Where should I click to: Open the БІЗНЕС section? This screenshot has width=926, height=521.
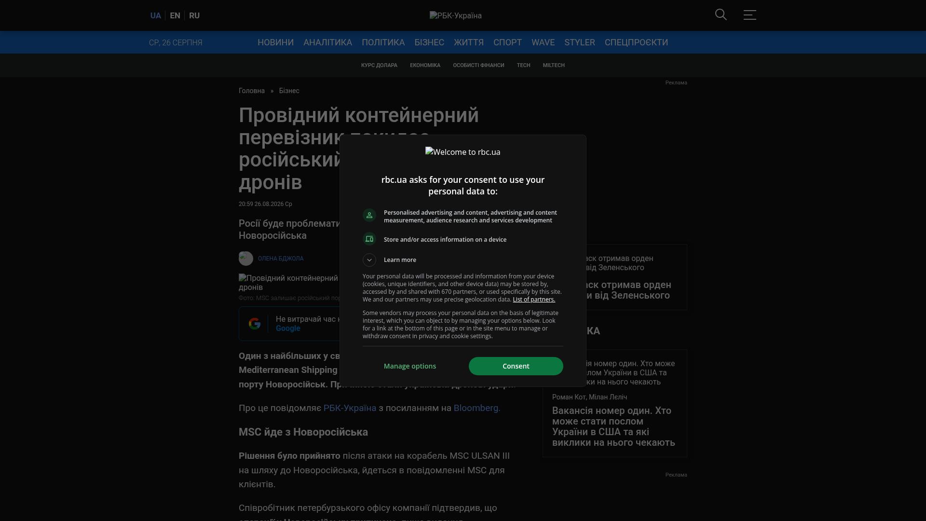point(429,42)
